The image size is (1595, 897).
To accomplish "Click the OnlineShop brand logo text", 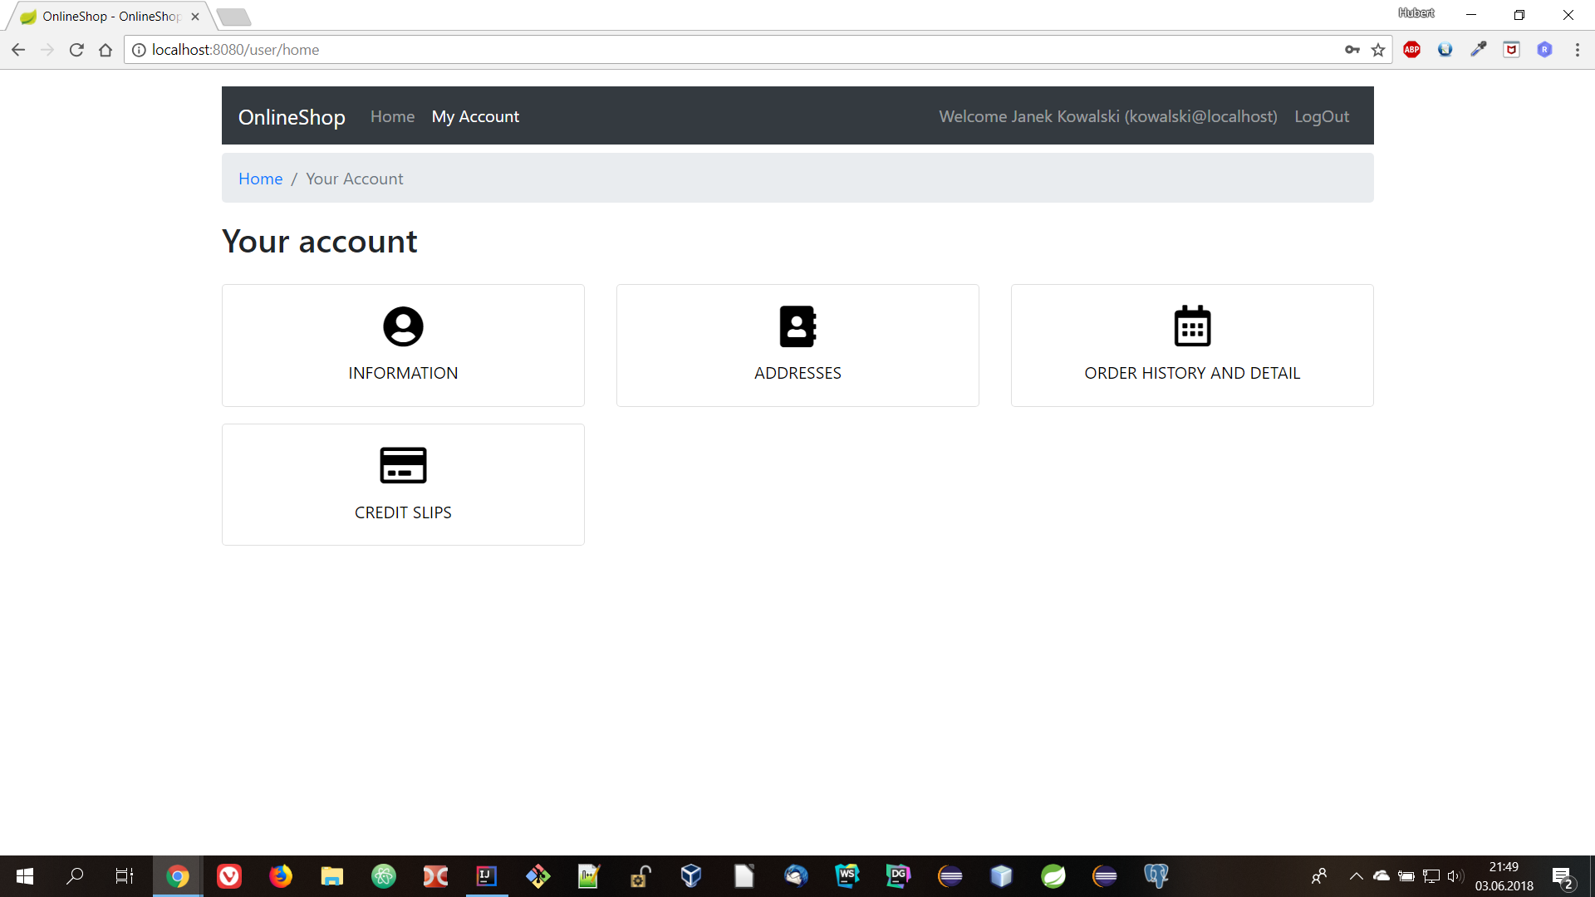I will pos(292,117).
